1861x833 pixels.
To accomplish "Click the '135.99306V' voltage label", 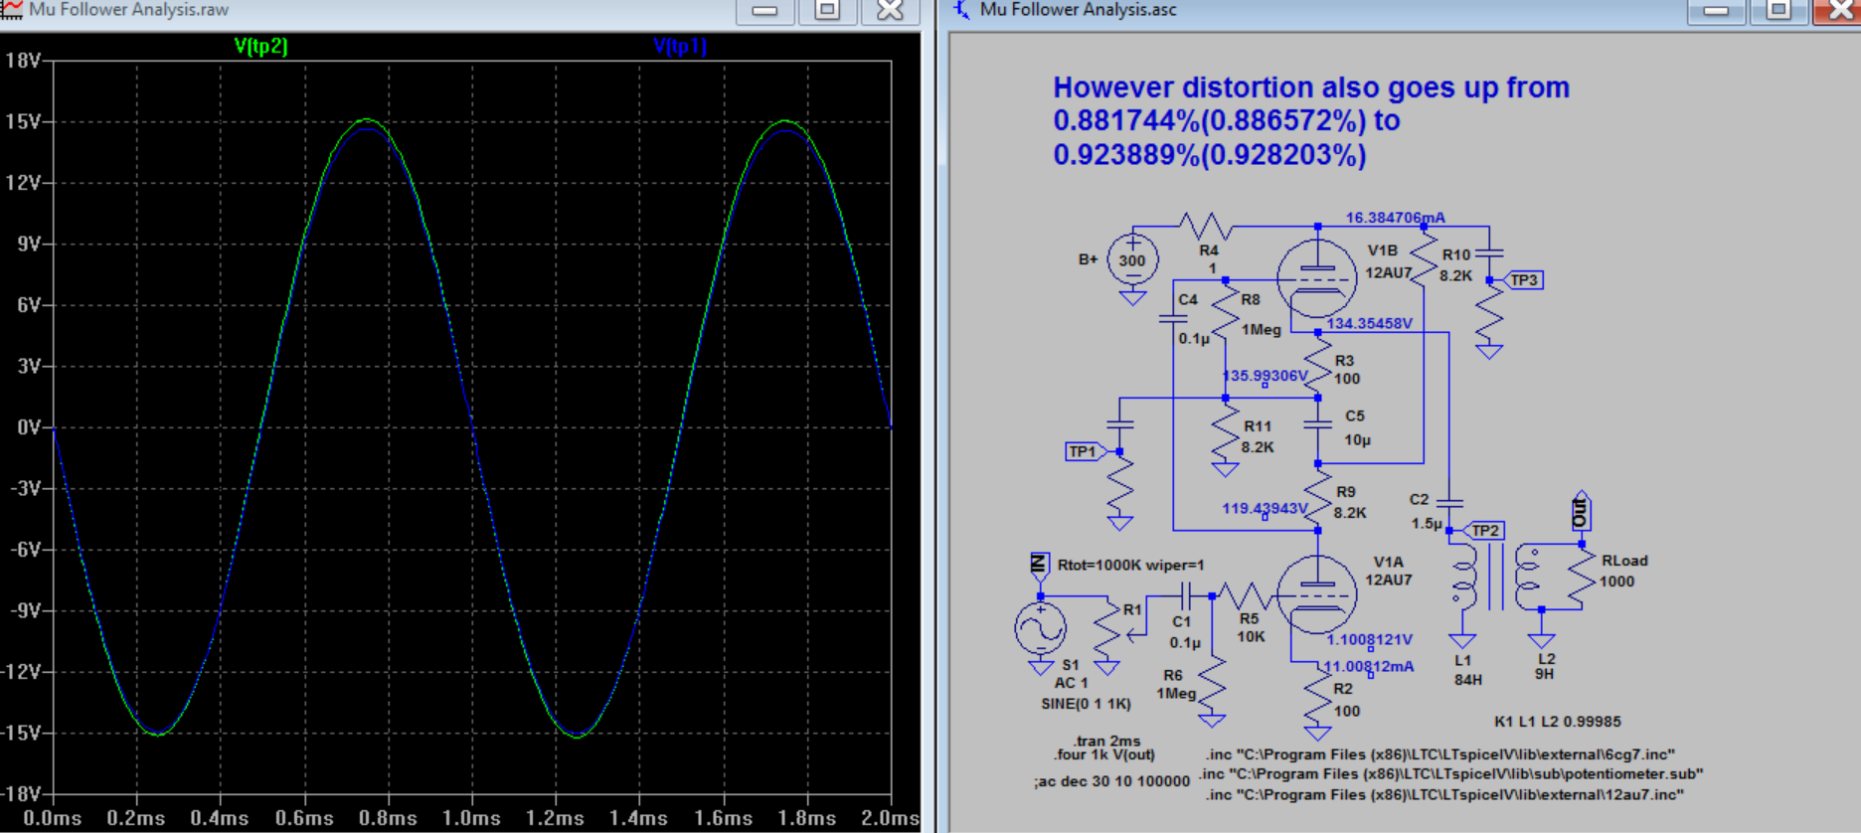I will coord(1265,376).
